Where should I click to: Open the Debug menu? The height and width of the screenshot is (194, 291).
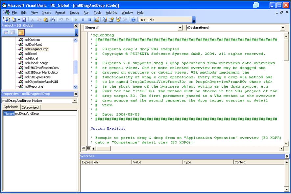pos(74,12)
